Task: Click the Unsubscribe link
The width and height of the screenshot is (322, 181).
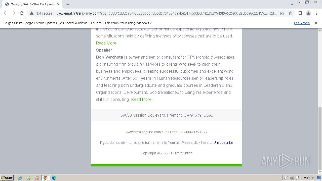Action: pyautogui.click(x=223, y=143)
